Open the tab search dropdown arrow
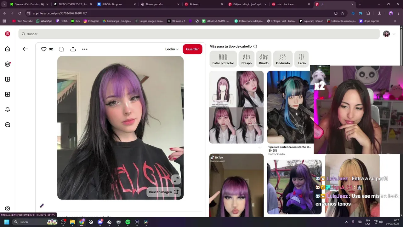Screen dimensions: 403x227 click(4, 4)
